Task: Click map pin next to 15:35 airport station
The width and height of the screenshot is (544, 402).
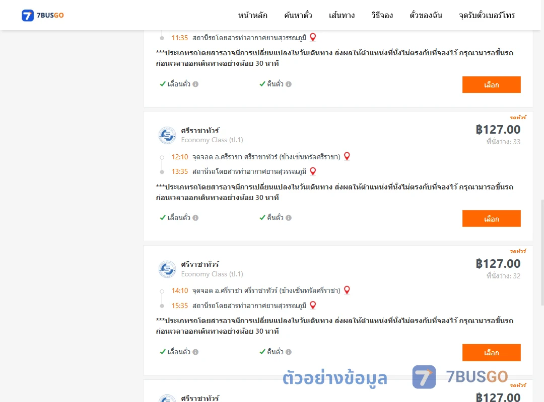Action: (x=313, y=305)
